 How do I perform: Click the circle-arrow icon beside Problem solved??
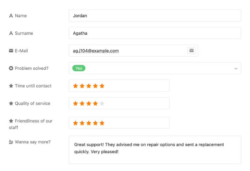[11, 68]
